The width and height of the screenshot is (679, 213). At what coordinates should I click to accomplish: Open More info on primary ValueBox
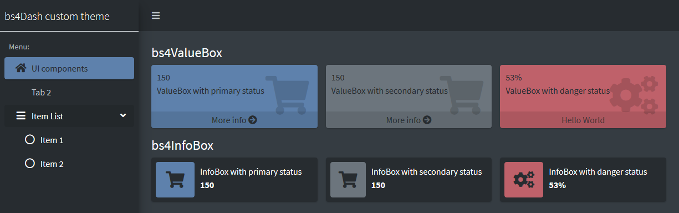pyautogui.click(x=234, y=120)
